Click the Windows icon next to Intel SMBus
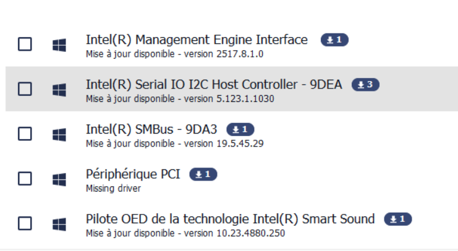 (x=59, y=135)
